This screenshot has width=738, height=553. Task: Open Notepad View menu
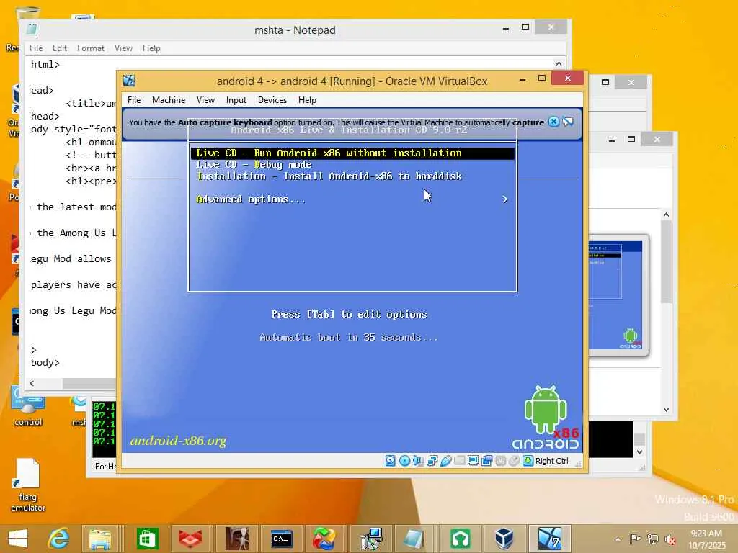123,48
